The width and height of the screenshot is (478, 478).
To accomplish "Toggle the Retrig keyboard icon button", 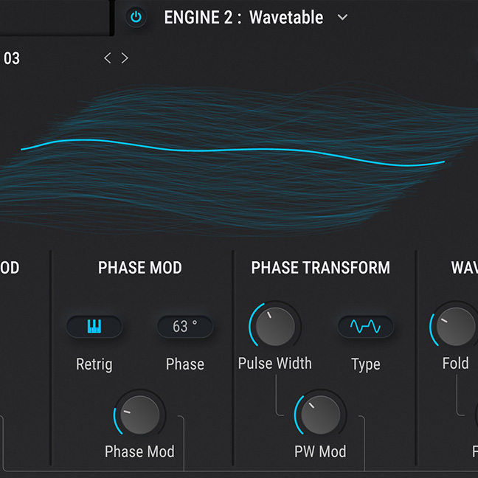I will 94,326.
